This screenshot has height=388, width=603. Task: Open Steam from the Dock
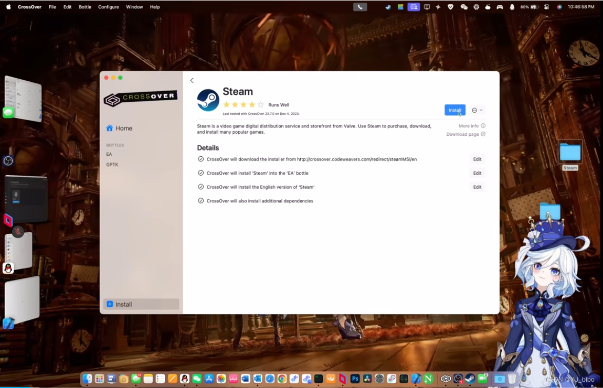tap(470, 379)
